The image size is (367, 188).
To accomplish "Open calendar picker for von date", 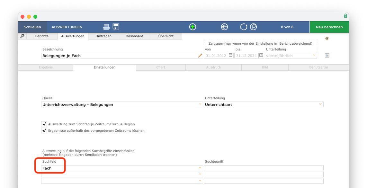I will (x=230, y=55).
